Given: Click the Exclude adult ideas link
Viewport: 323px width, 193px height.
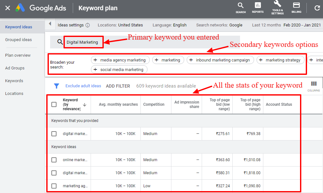Looking at the screenshot, I should click(x=83, y=86).
